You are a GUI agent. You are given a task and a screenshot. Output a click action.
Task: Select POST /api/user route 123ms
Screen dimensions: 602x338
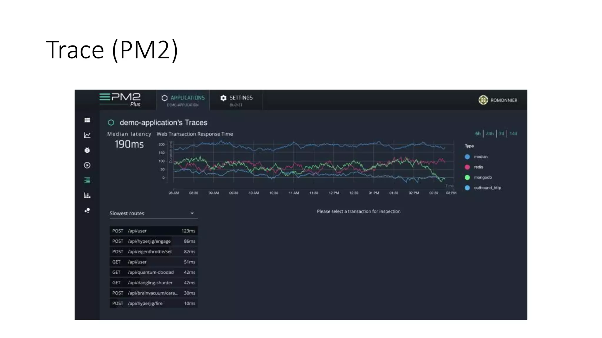(x=153, y=231)
